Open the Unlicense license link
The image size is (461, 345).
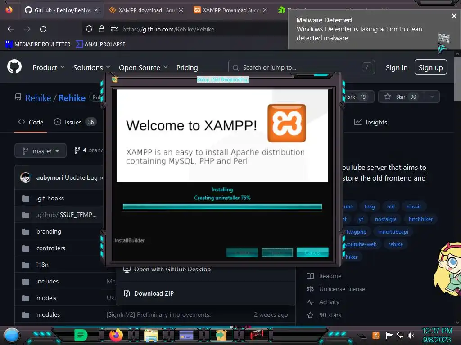pos(336,289)
